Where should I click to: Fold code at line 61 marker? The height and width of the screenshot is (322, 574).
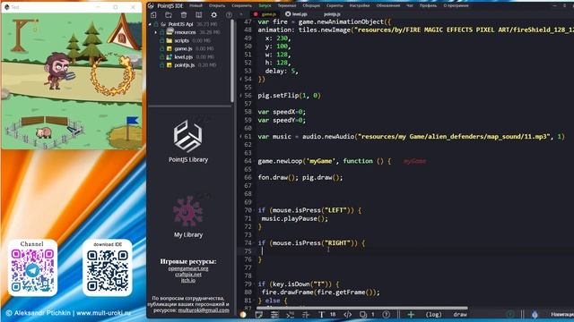(x=240, y=136)
